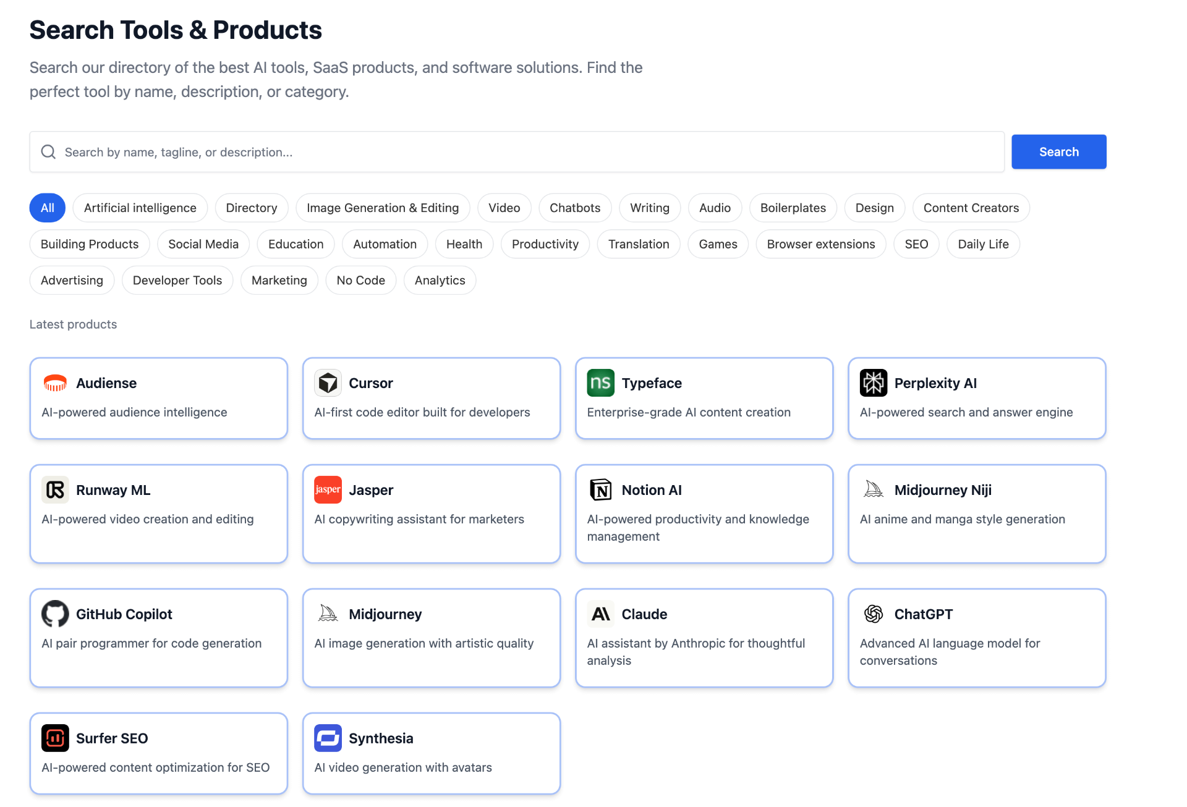Viewport: 1187px width, 807px height.
Task: Click the Audiense orange logo icon
Action: click(55, 383)
